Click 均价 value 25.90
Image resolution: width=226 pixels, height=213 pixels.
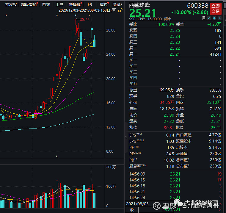point(169,115)
